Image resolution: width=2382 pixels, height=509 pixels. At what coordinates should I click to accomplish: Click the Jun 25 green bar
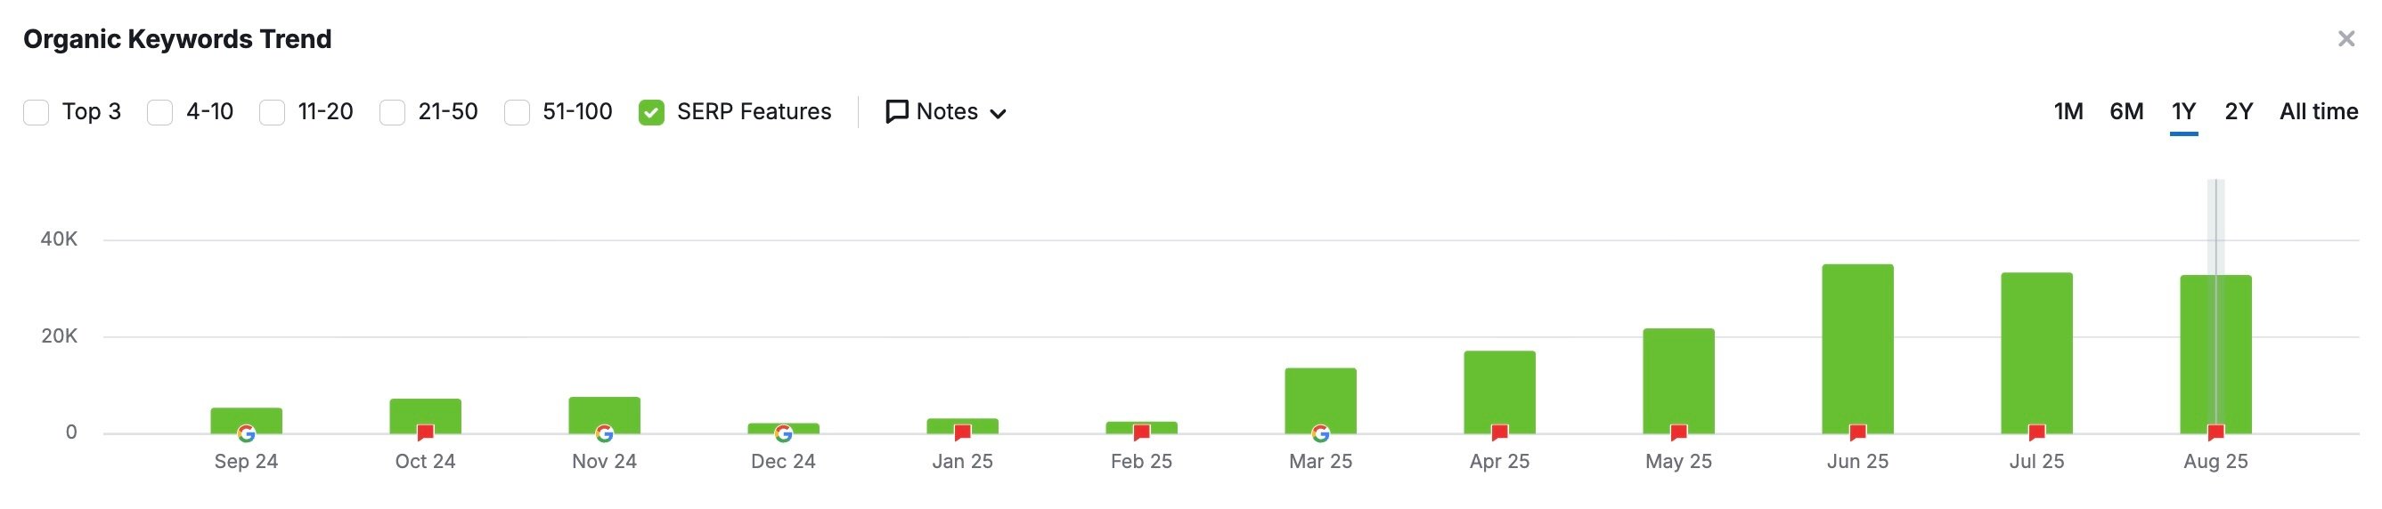(1857, 348)
